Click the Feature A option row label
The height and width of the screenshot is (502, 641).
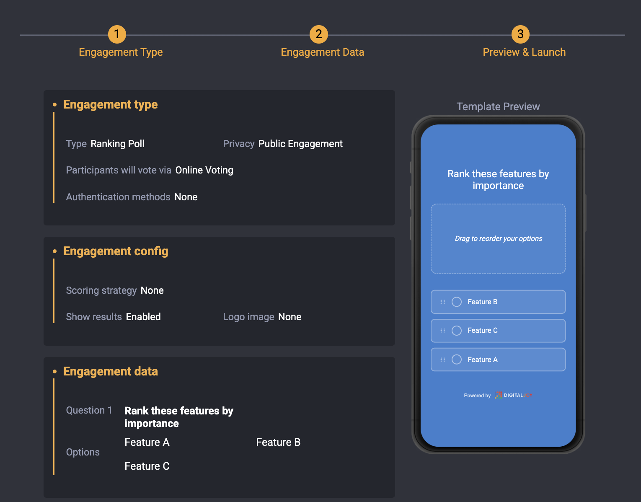click(482, 360)
